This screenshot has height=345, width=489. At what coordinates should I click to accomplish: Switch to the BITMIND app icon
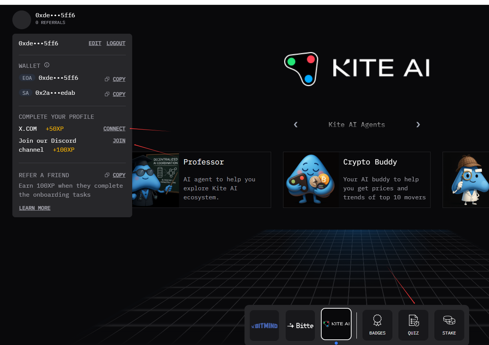pos(264,325)
